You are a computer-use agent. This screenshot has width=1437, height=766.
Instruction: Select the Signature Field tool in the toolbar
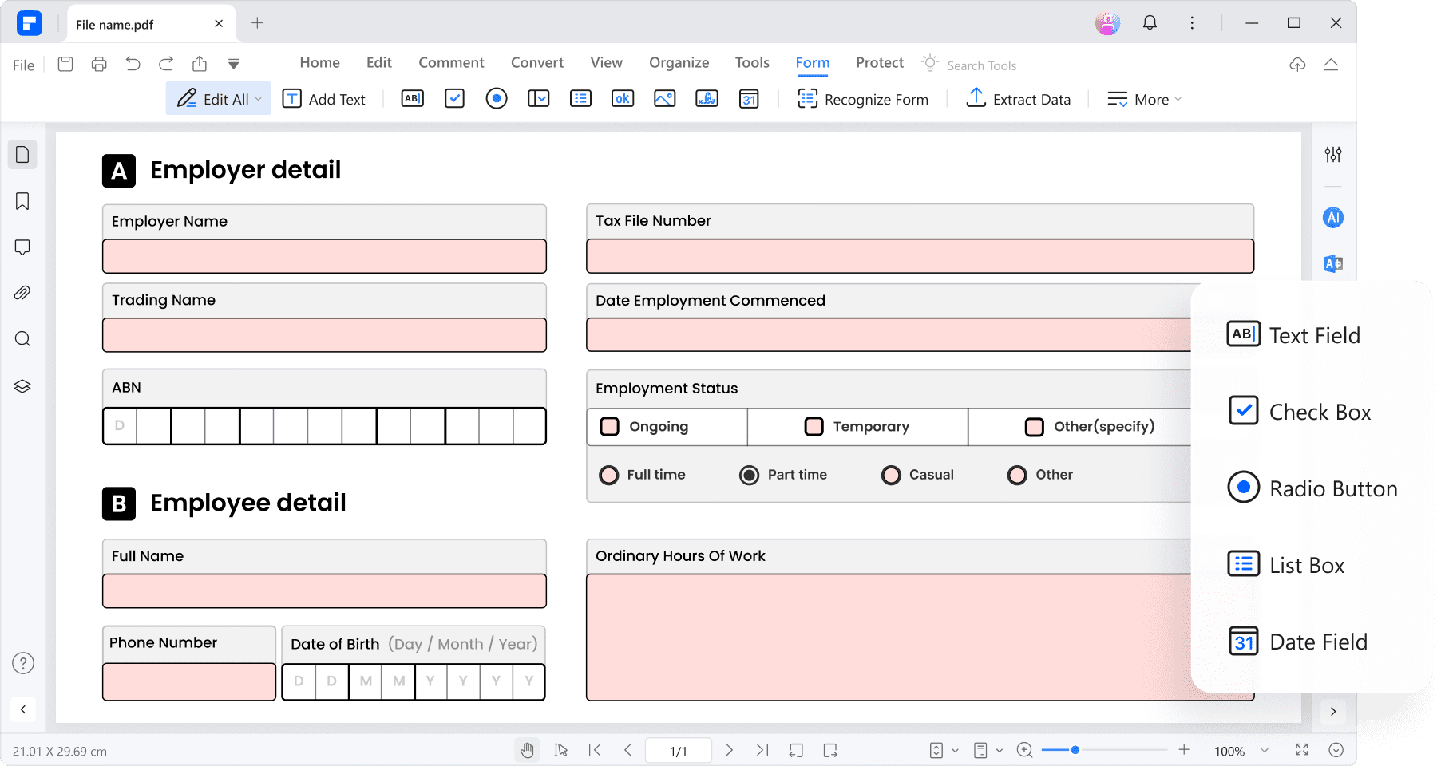[x=707, y=98]
